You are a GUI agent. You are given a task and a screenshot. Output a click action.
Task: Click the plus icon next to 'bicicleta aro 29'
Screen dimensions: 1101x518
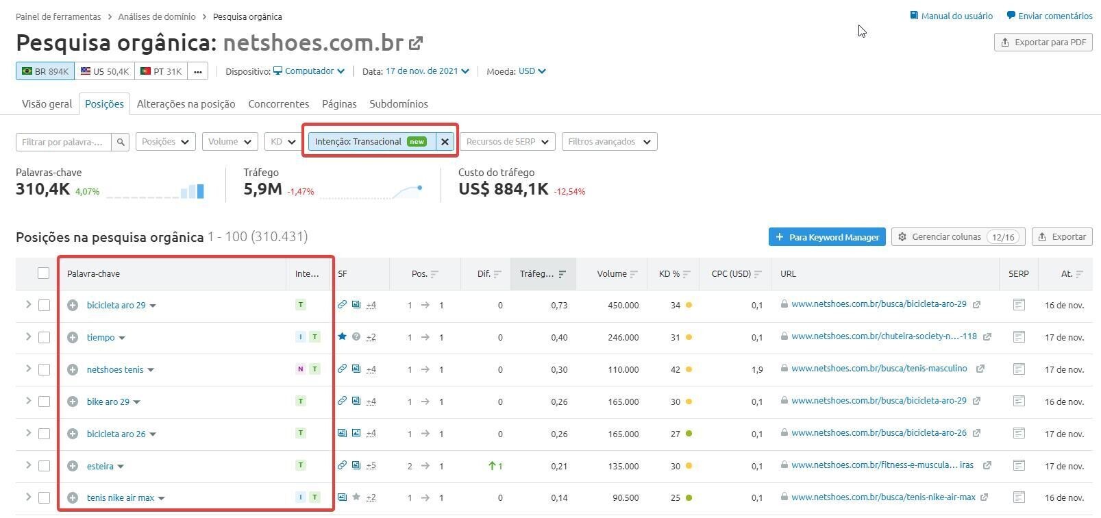tap(73, 306)
